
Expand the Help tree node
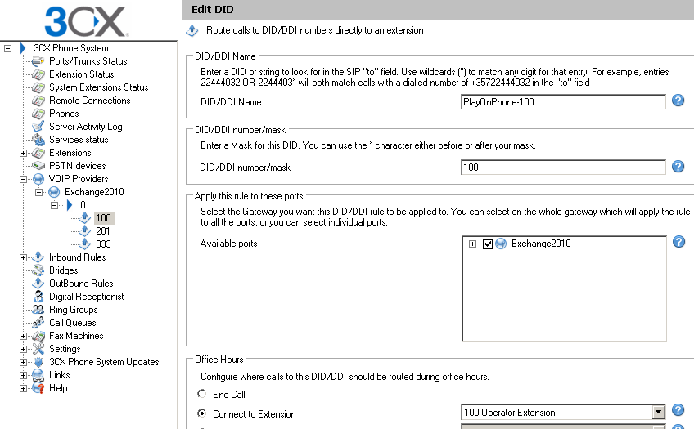pyautogui.click(x=23, y=388)
